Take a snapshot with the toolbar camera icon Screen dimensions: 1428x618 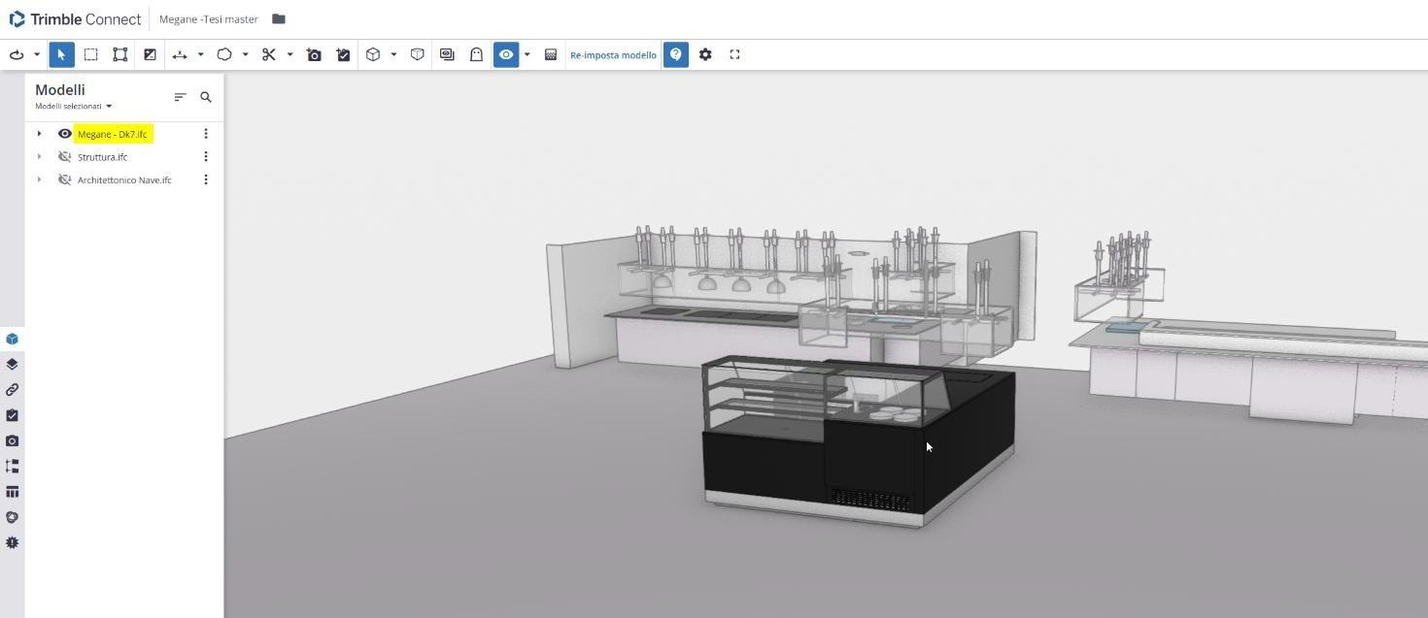tap(314, 55)
